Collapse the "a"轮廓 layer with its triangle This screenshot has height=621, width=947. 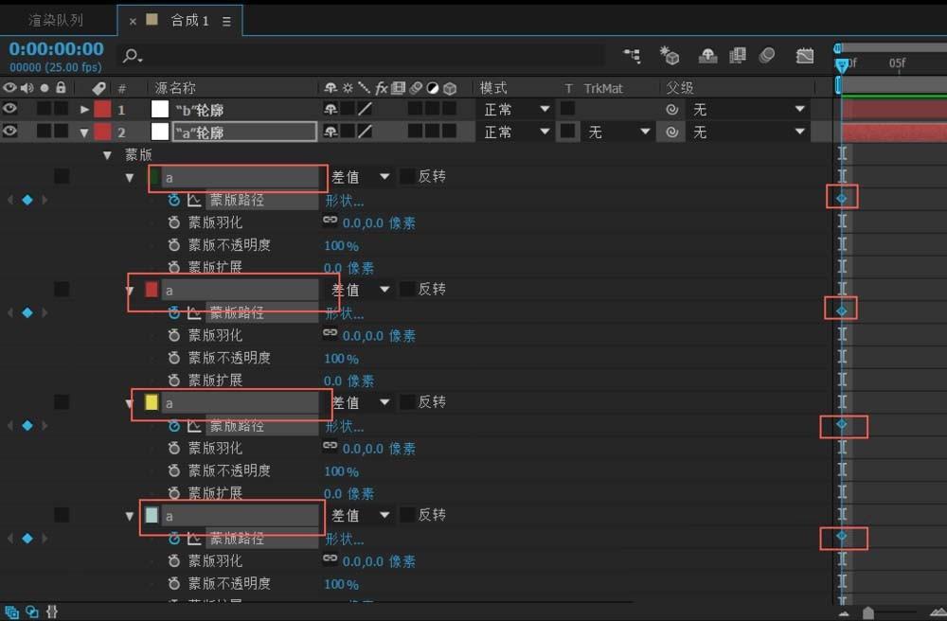(x=85, y=132)
